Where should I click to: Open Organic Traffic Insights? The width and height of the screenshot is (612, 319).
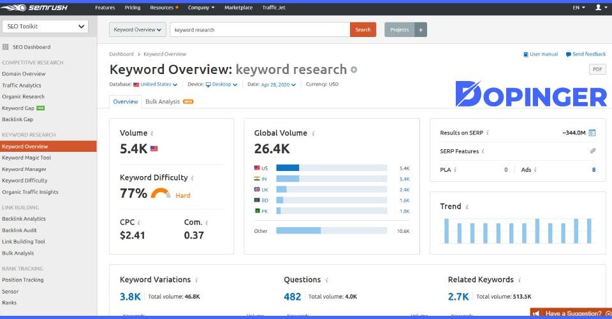pos(30,192)
